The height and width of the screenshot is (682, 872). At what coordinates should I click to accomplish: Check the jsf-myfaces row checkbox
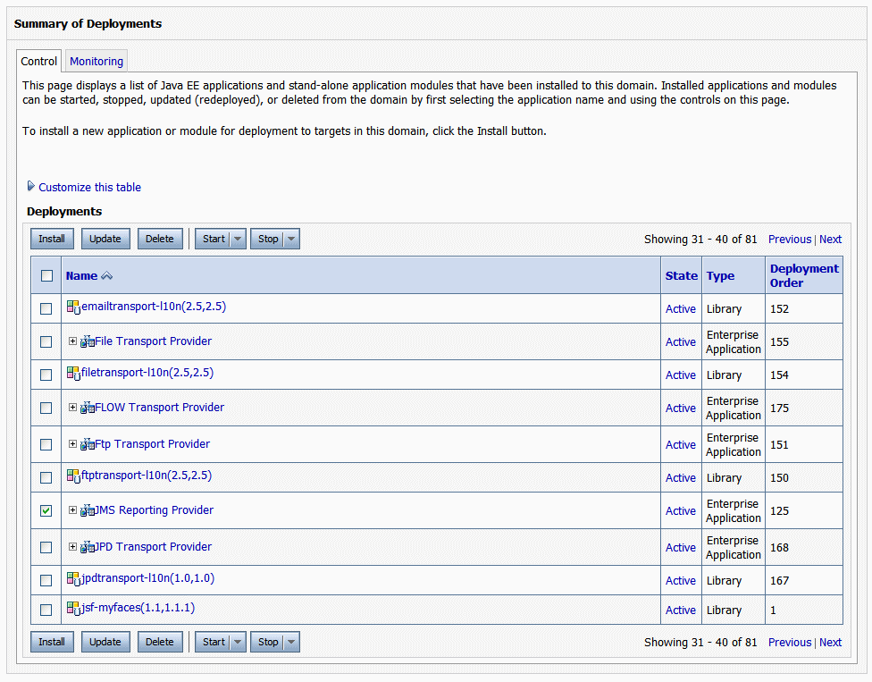[46, 610]
